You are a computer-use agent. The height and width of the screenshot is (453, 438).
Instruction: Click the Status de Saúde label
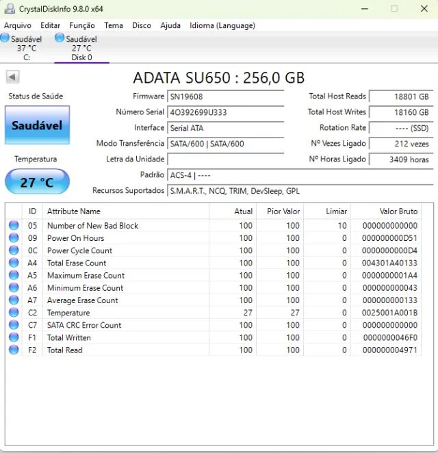[x=36, y=96]
